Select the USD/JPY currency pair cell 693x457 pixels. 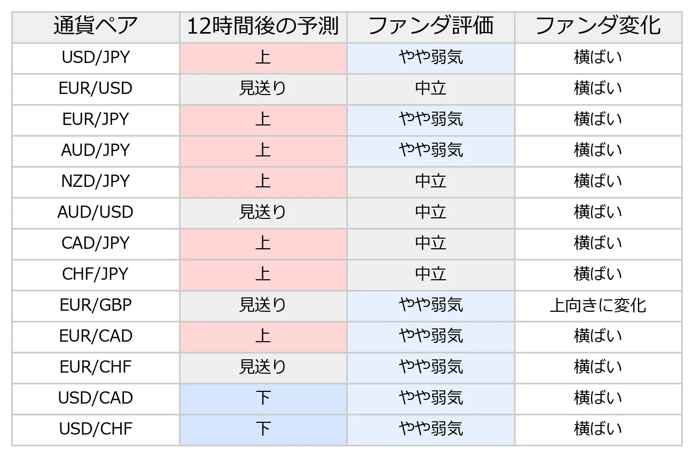96,58
